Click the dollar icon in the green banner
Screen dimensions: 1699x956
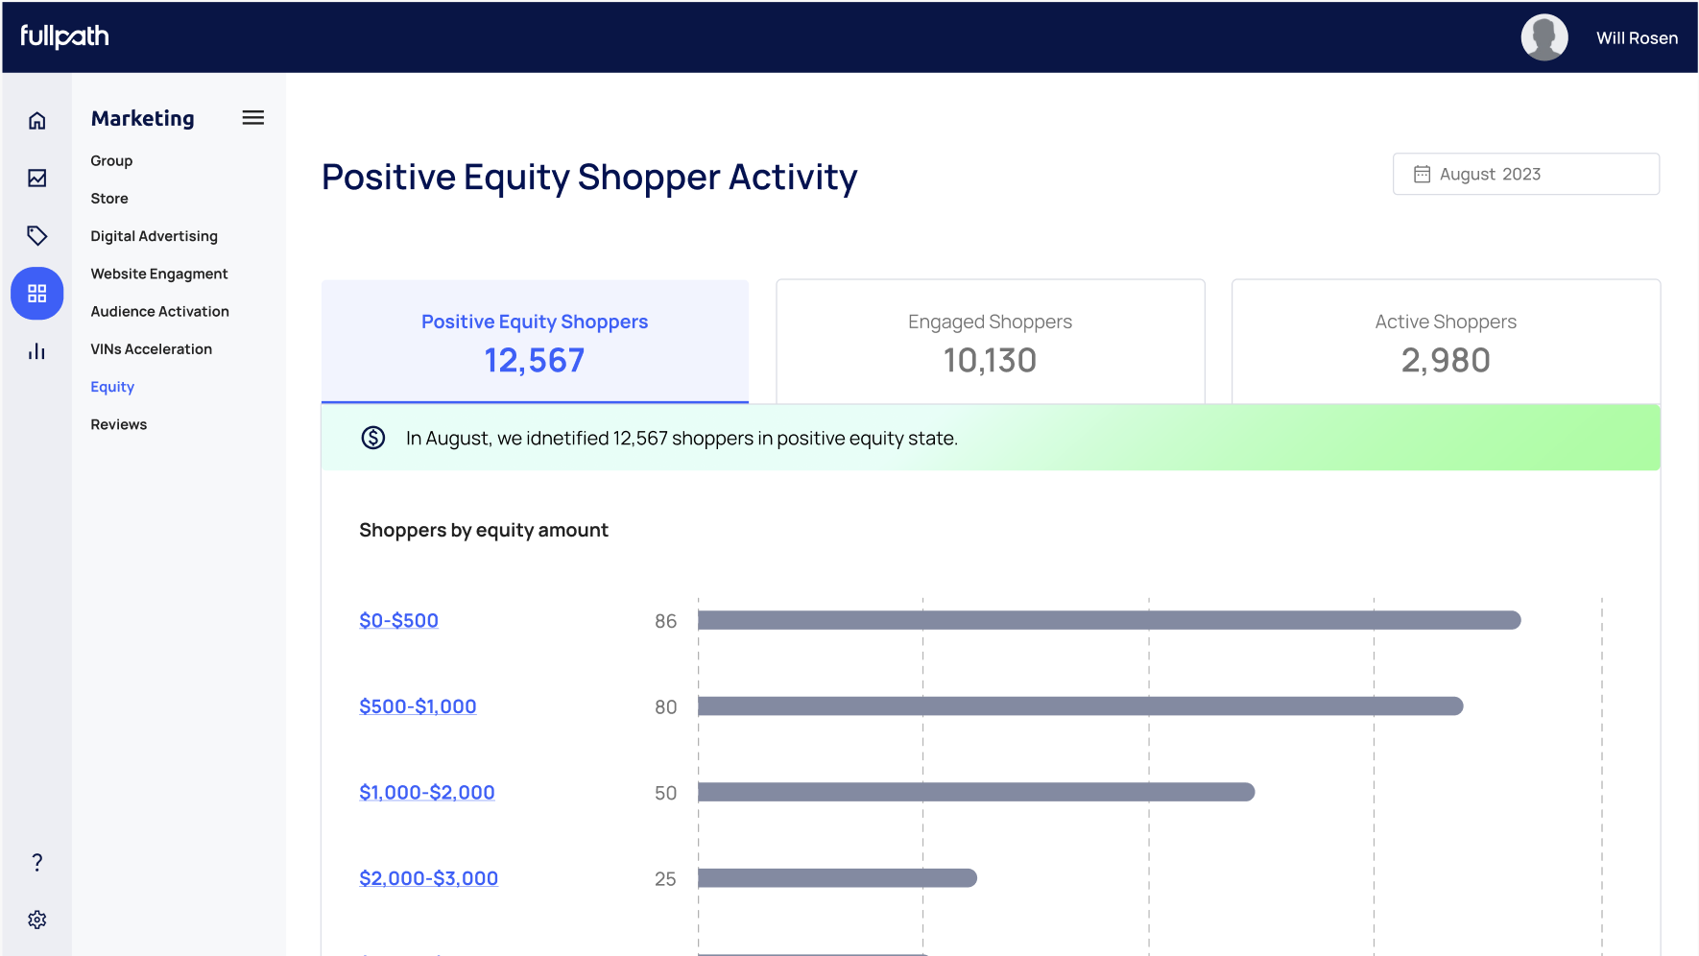373,438
